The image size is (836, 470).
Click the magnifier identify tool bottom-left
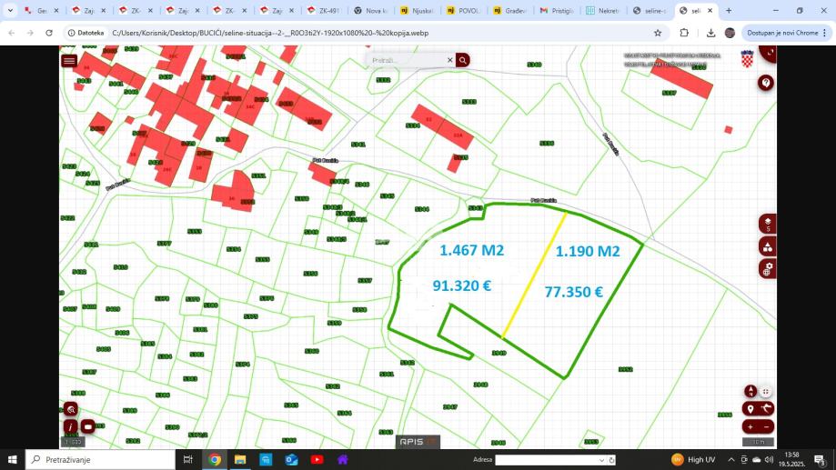71,409
